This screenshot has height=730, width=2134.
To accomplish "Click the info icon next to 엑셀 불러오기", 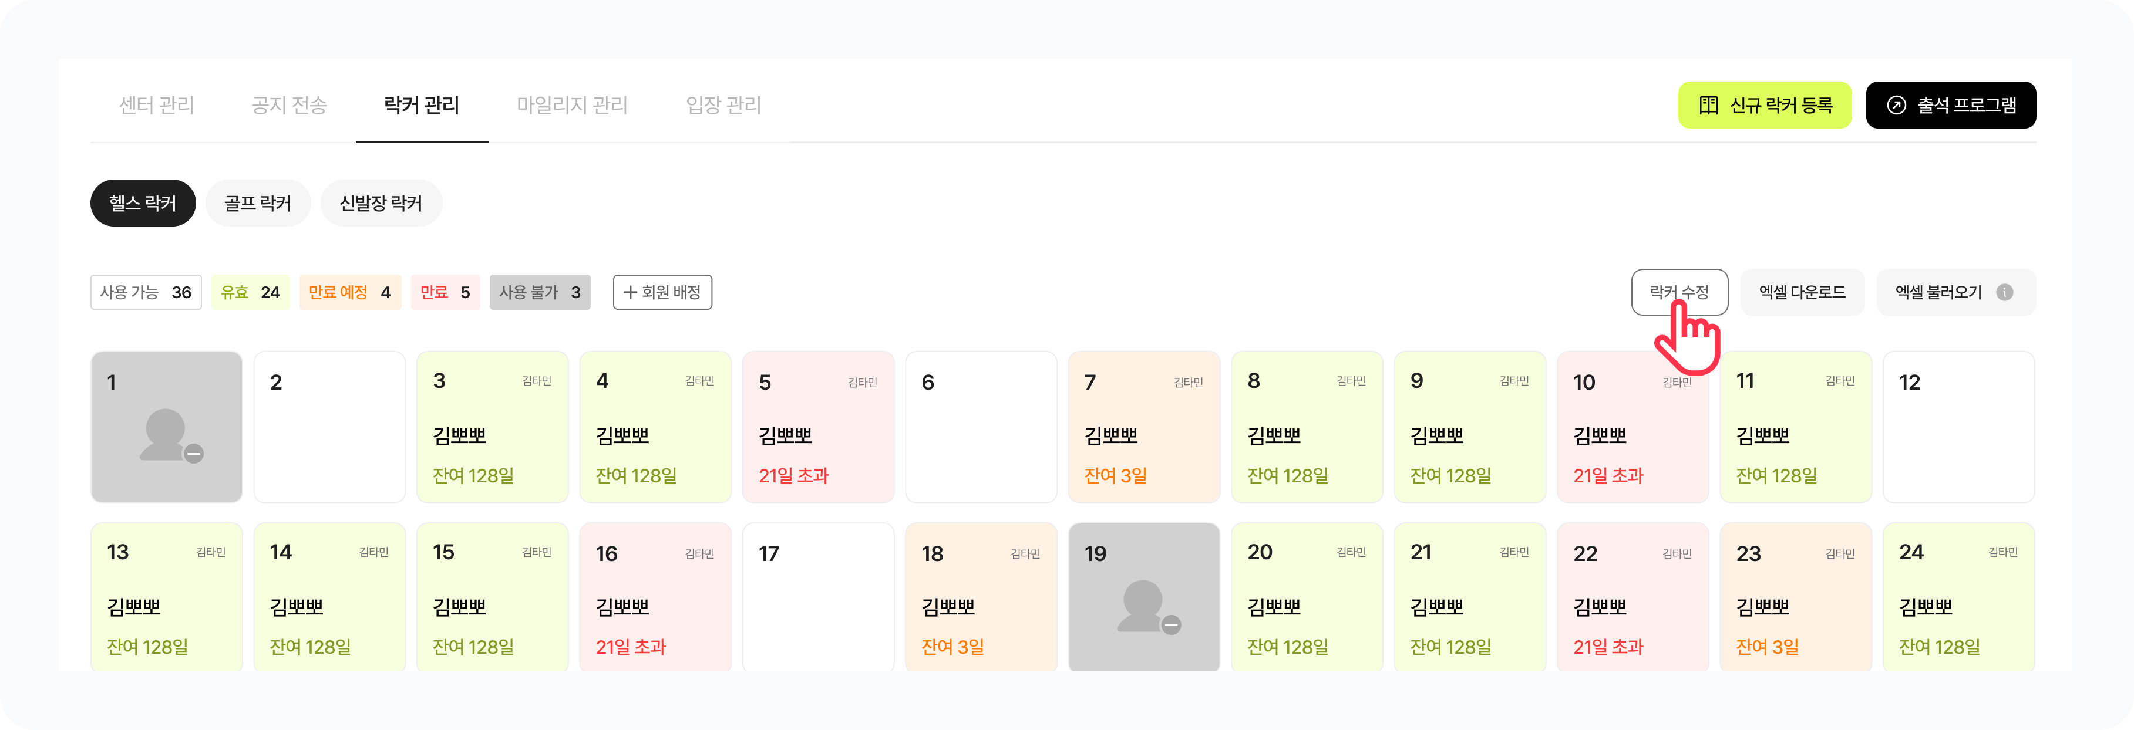I will tap(2005, 292).
